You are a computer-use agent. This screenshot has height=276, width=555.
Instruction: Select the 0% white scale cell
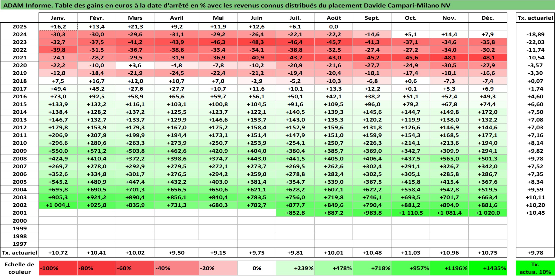(x=257, y=268)
